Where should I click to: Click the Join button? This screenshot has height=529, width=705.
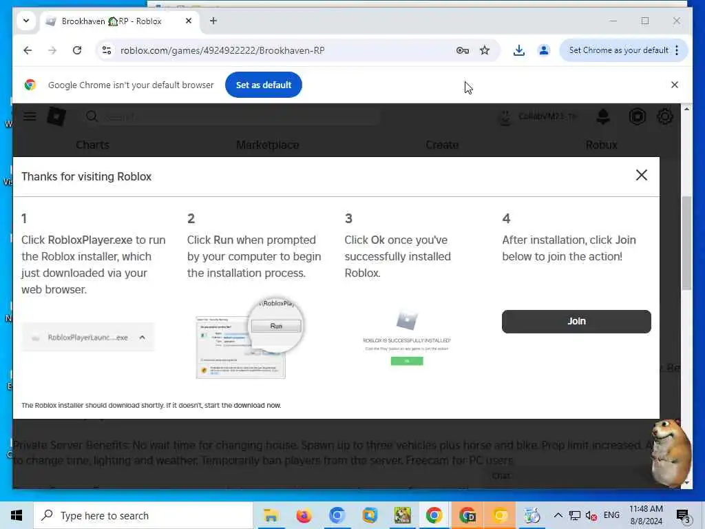point(576,321)
